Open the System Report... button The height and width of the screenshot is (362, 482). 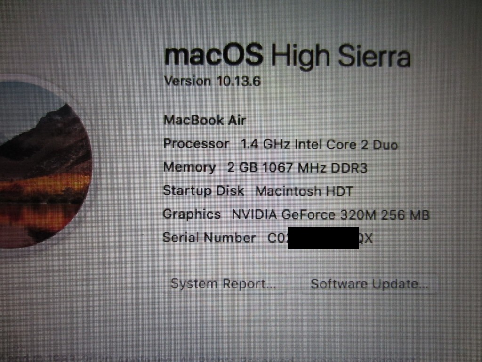[x=224, y=284]
